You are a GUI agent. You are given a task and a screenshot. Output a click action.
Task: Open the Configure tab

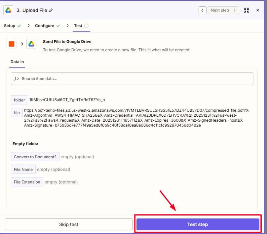point(45,26)
